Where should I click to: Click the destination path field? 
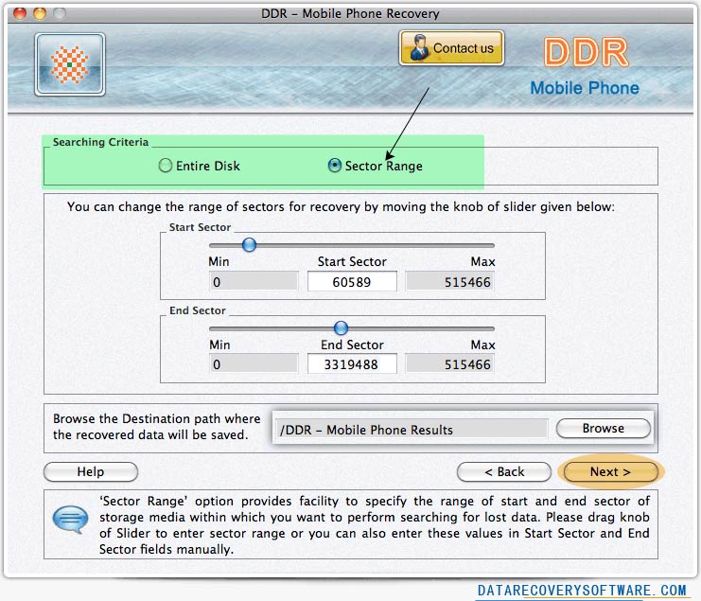pos(412,430)
